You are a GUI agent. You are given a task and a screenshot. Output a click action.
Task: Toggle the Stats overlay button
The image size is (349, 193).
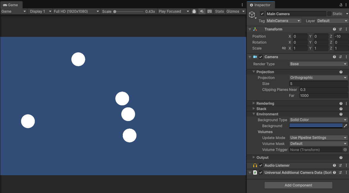pos(219,11)
